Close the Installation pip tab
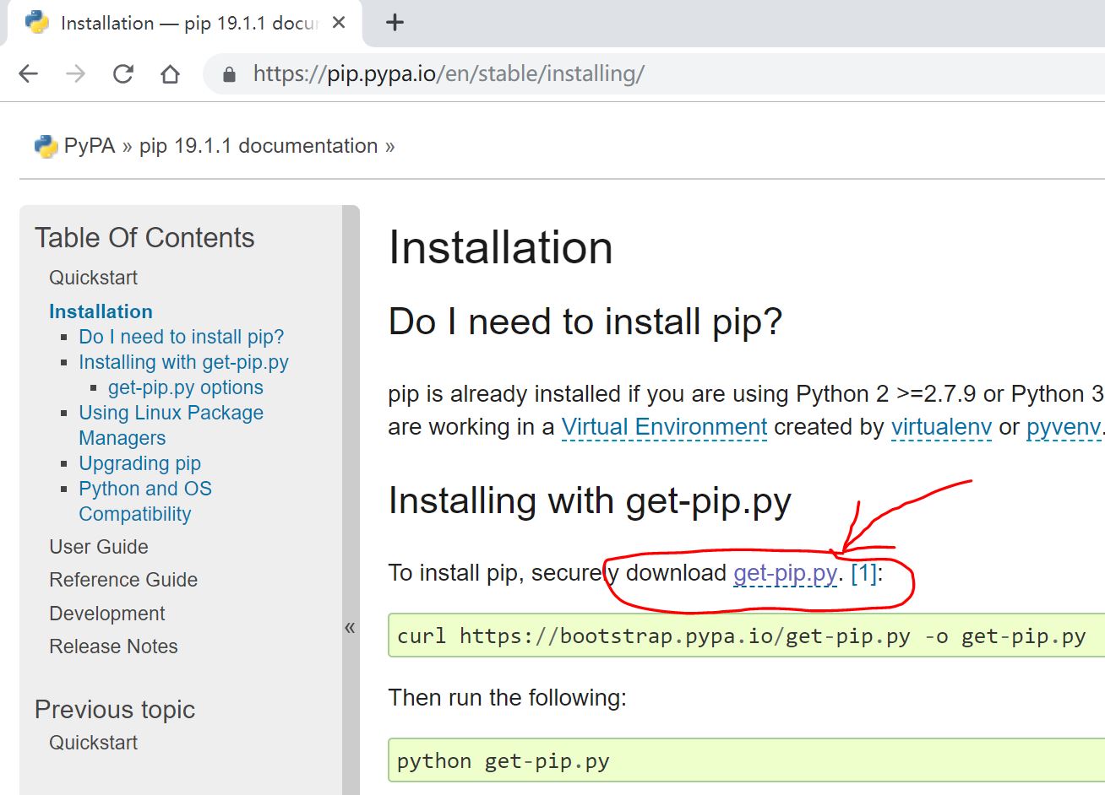This screenshot has width=1105, height=795. click(x=339, y=23)
